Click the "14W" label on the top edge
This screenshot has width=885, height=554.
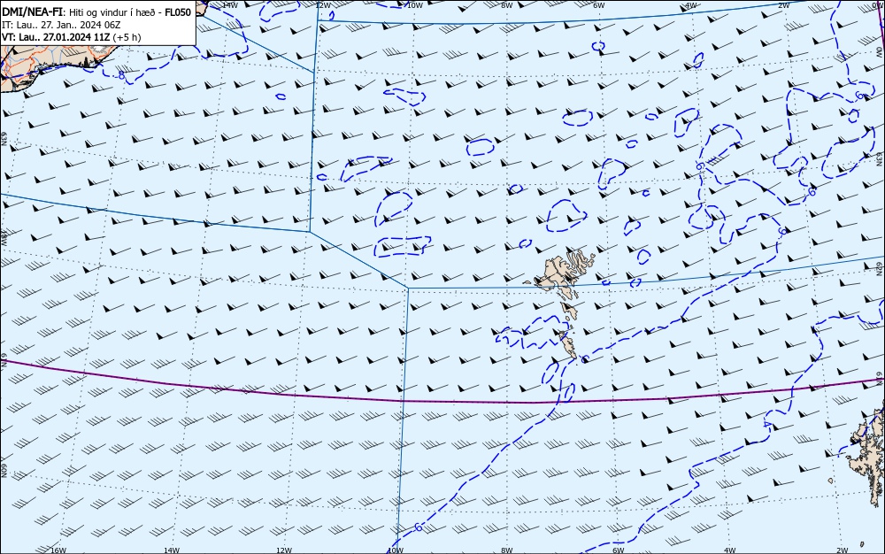(230, 5)
